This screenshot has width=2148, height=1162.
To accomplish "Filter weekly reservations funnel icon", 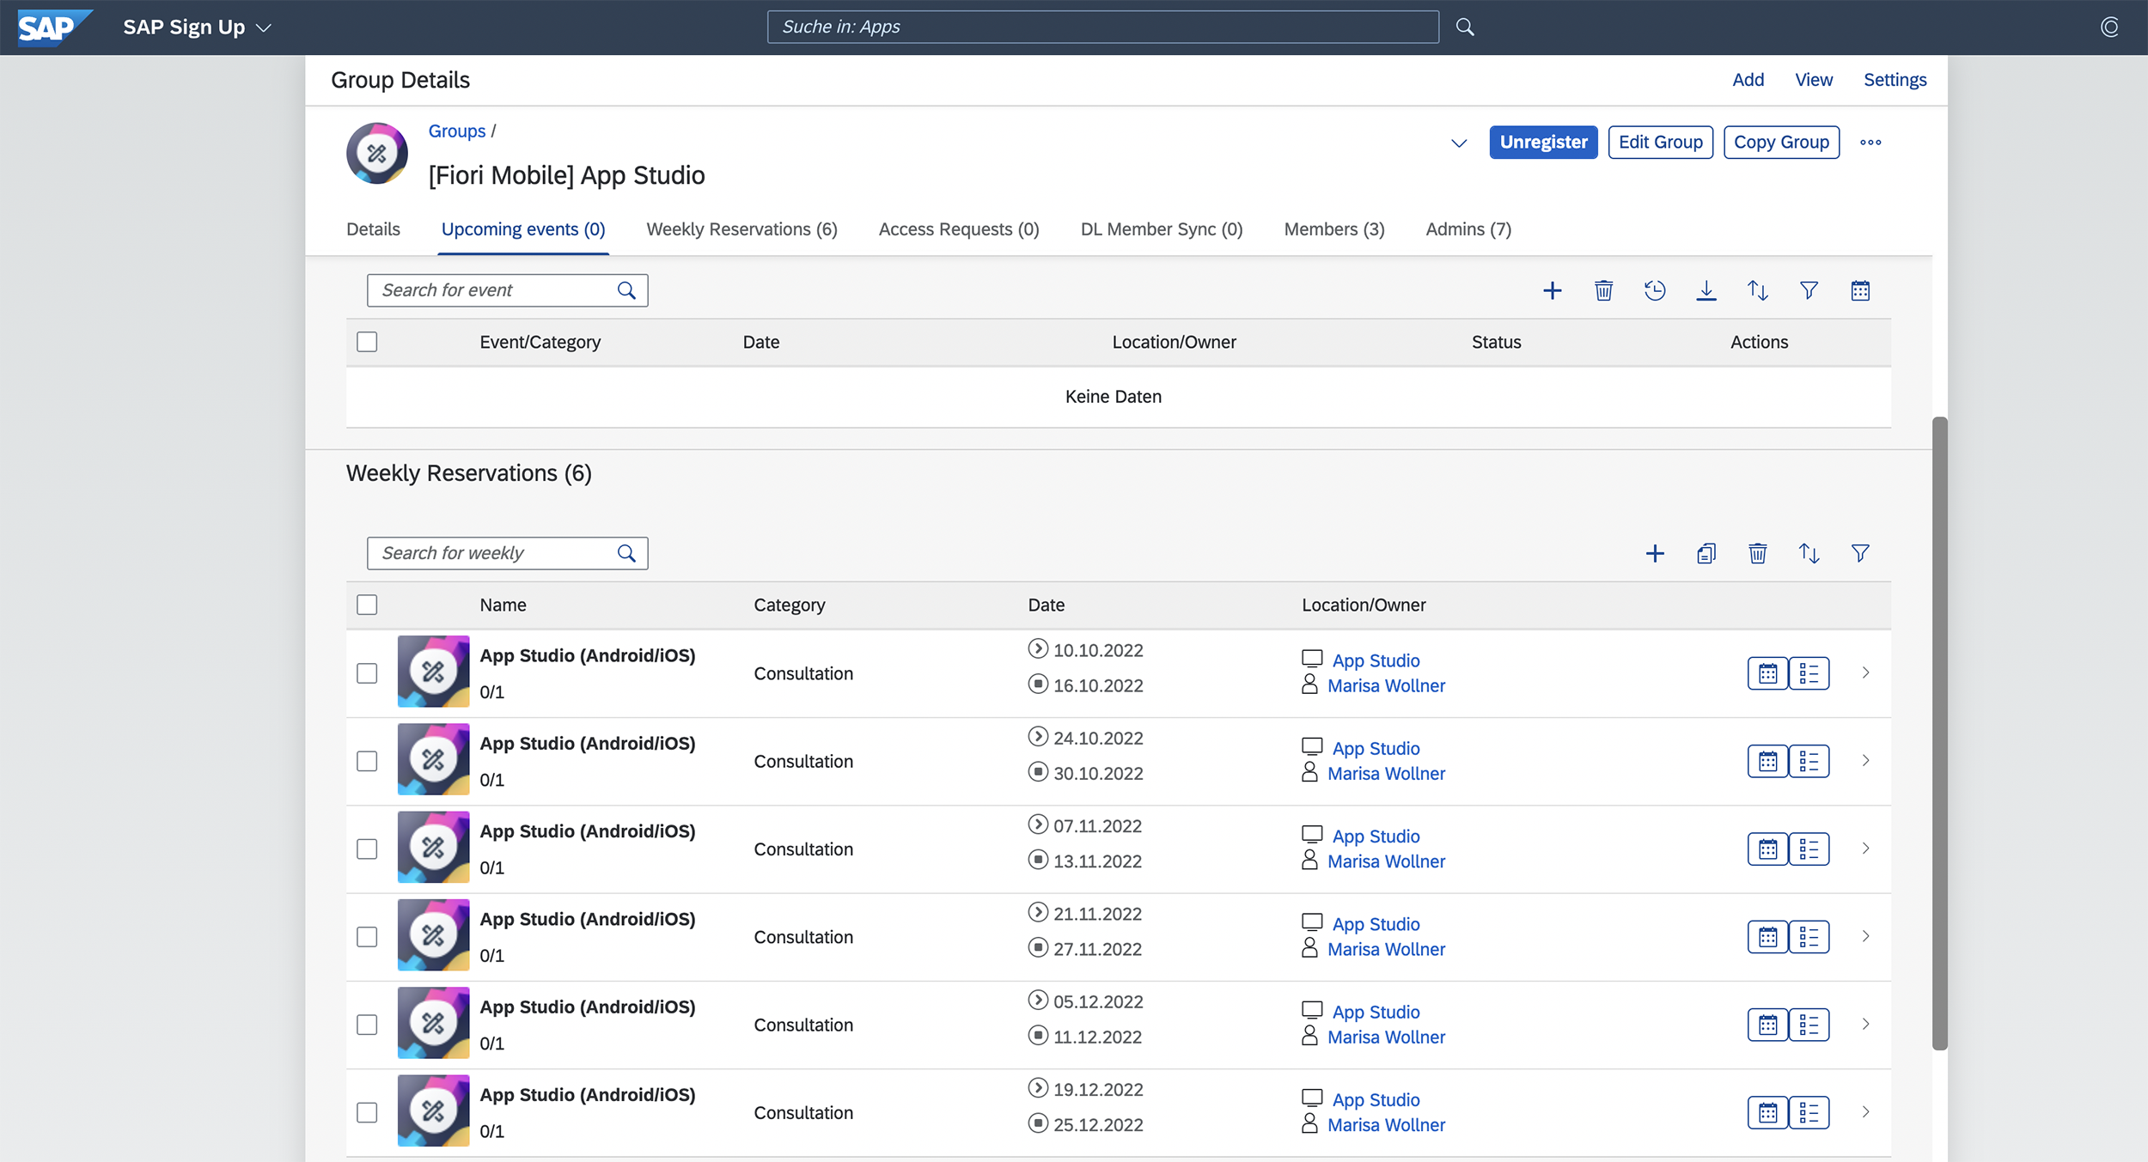I will (x=1860, y=553).
